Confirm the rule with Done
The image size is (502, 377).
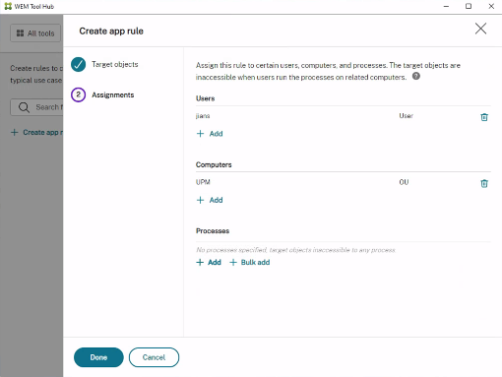tap(98, 357)
